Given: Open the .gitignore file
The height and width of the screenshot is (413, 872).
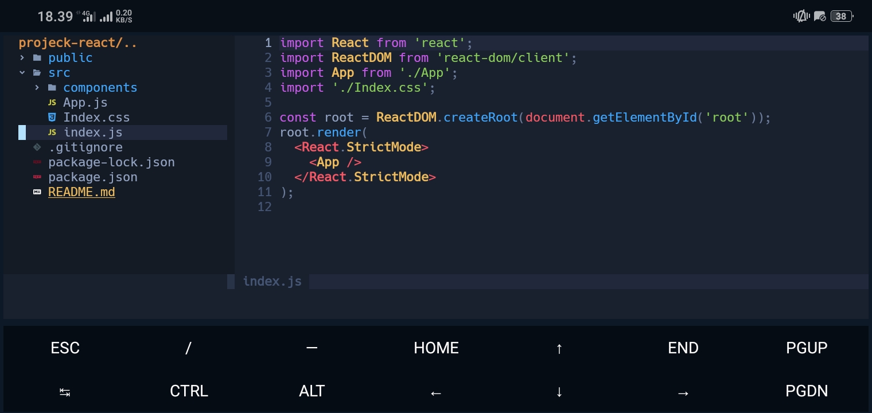Looking at the screenshot, I should [85, 147].
